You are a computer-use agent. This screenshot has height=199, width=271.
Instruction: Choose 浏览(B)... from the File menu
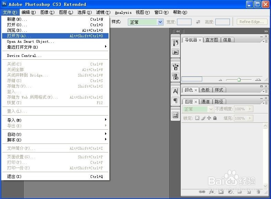55,30
